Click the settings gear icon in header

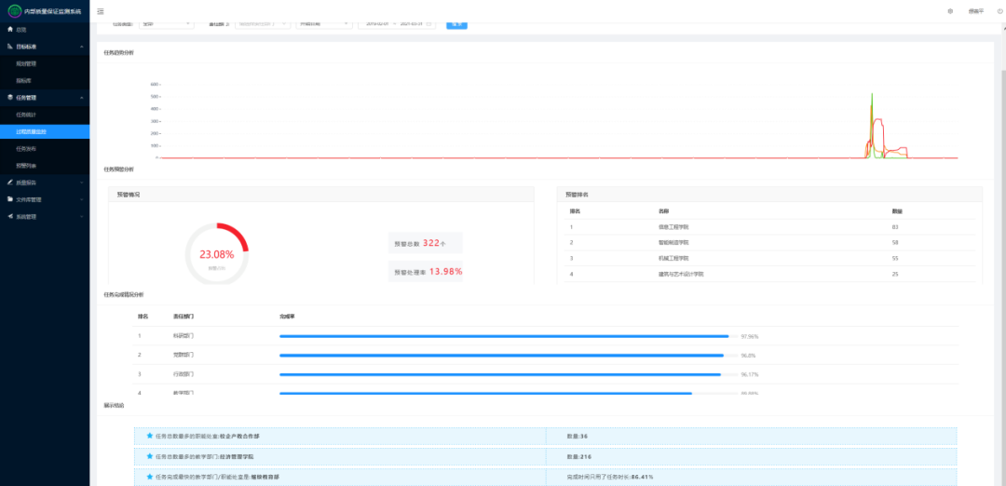tap(950, 11)
